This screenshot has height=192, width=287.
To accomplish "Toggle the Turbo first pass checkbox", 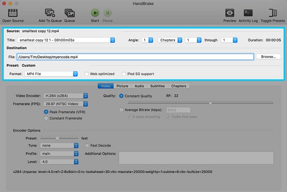I will pos(168,117).
